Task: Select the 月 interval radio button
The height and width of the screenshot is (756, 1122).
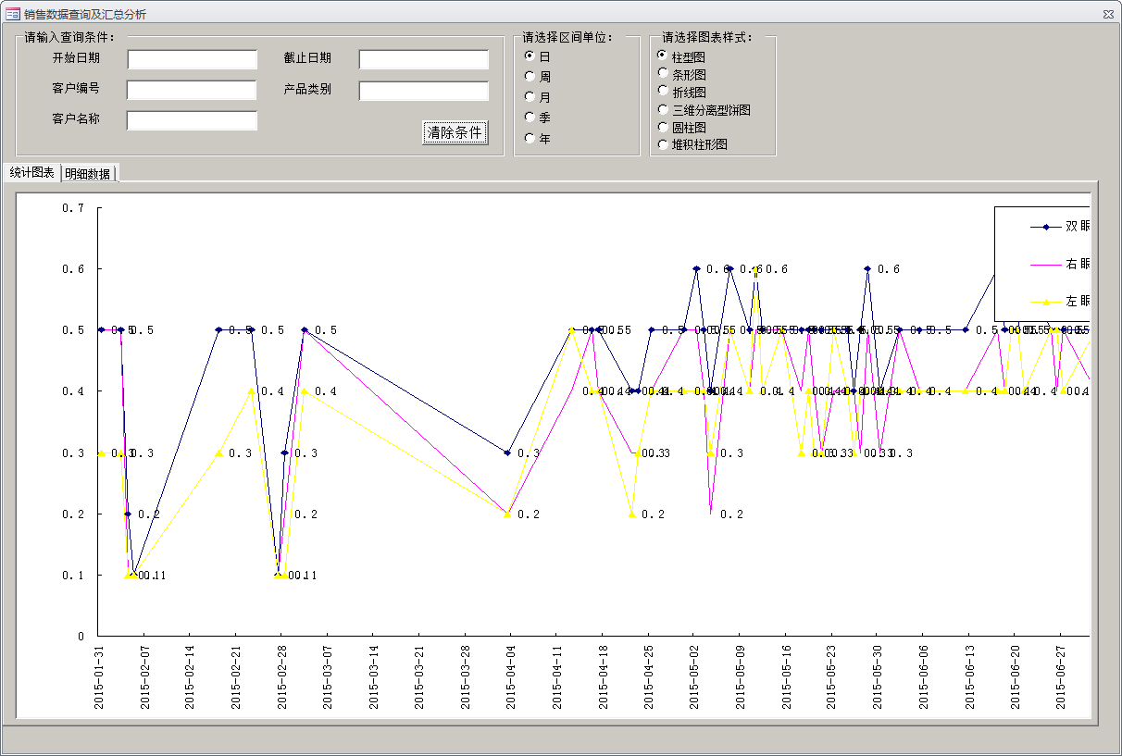Action: point(530,96)
